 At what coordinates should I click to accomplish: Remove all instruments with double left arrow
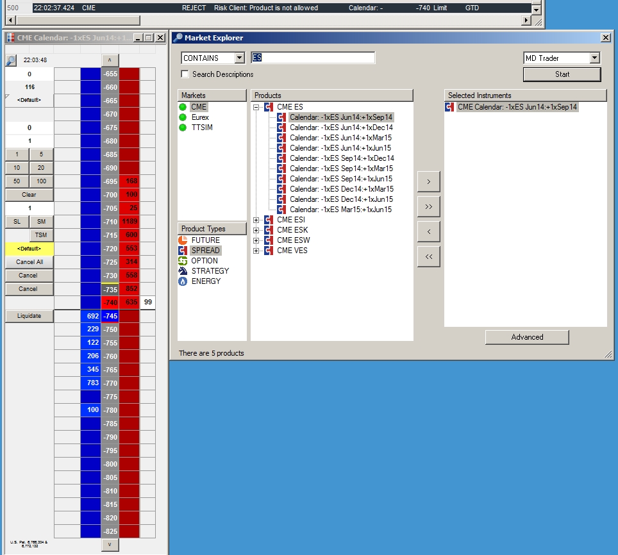pos(429,257)
